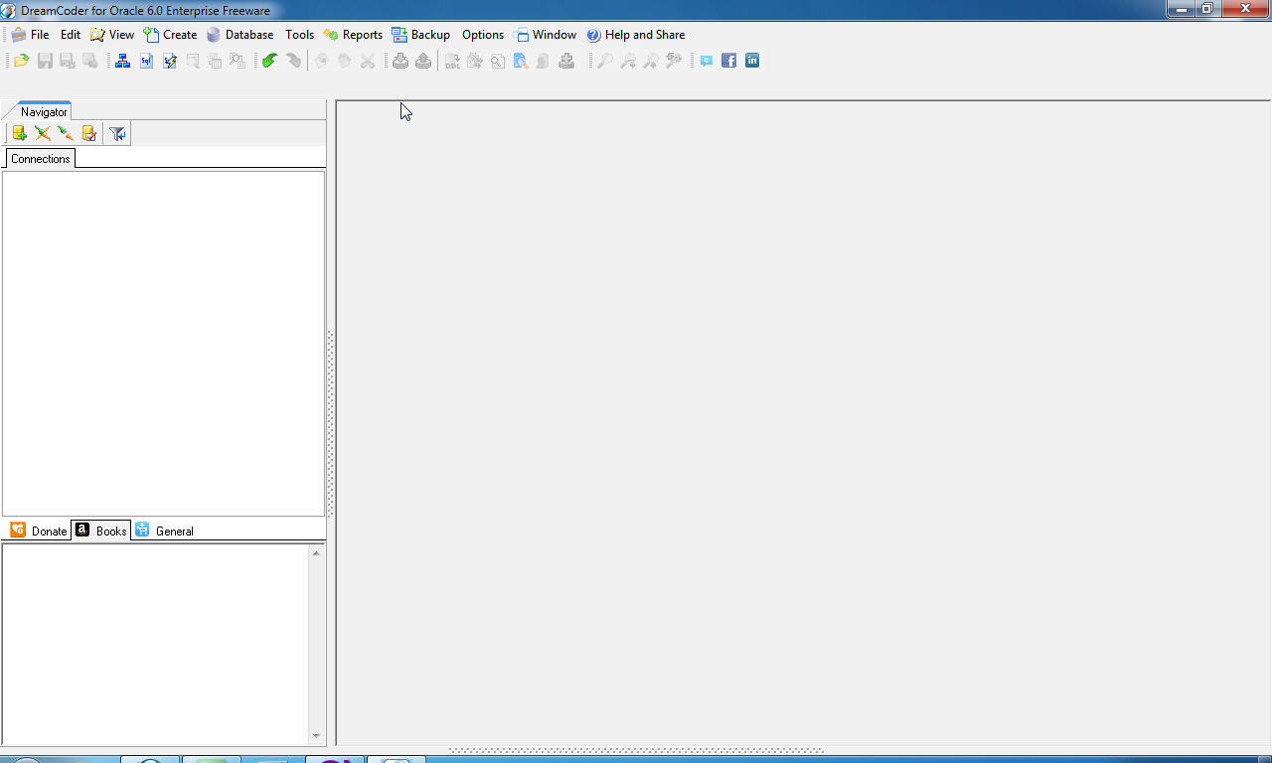Open the Database menu
This screenshot has width=1272, height=763.
pyautogui.click(x=239, y=35)
